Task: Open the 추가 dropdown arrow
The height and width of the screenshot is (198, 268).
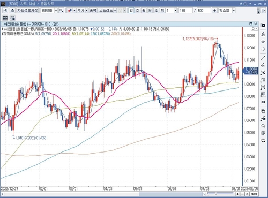Action: (x=87, y=11)
